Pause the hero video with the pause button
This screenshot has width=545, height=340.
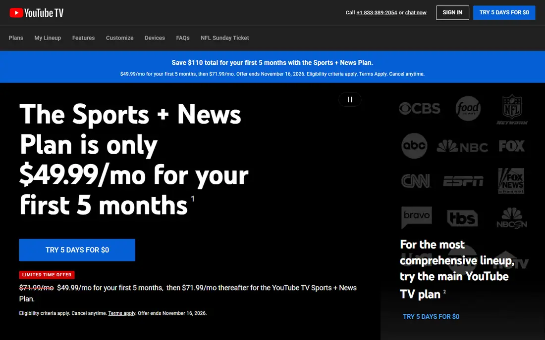(x=350, y=100)
